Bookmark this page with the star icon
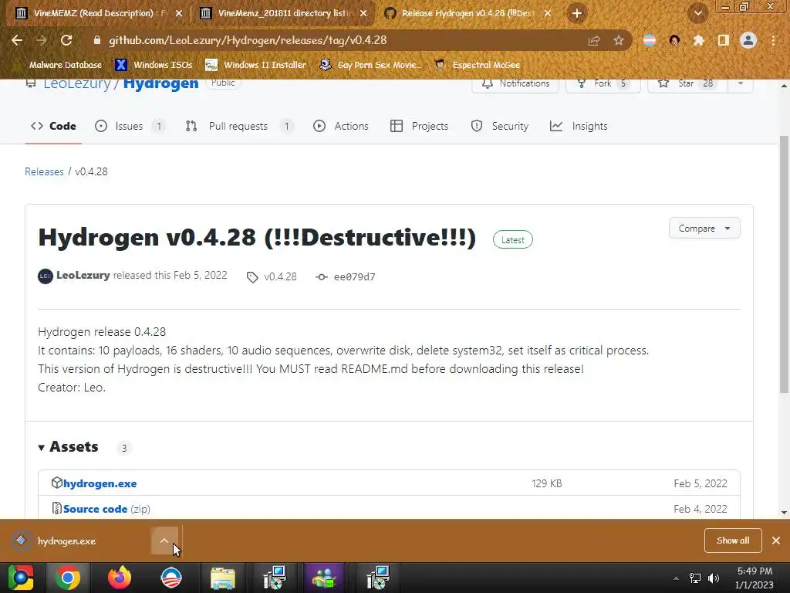The image size is (790, 593). [619, 40]
